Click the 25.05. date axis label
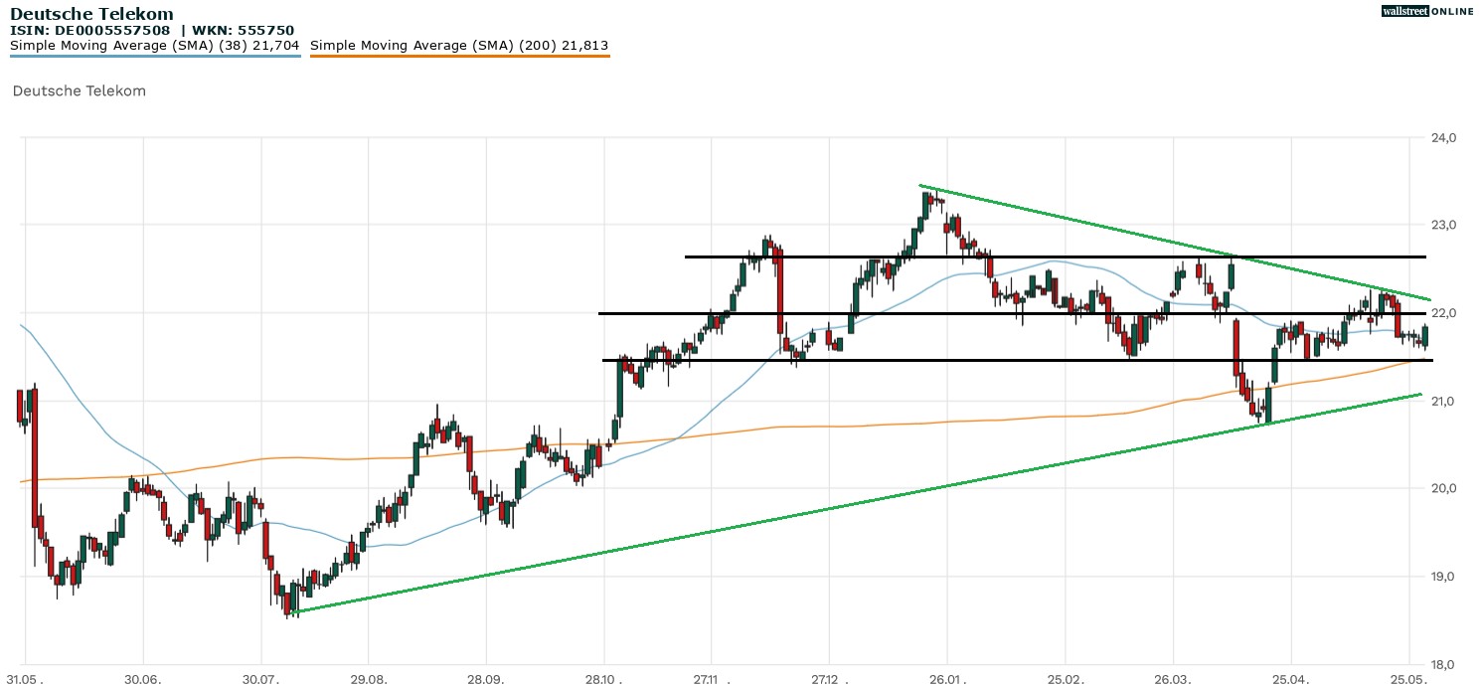This screenshot has height=685, width=1481. pos(1408,677)
